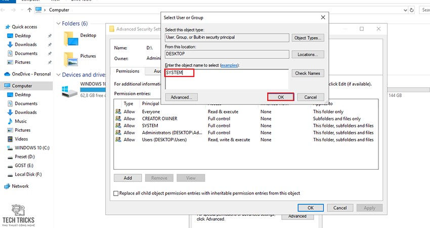Screen dimensions: 430x228
Task: Open the WINDOWS 10 drive icon
Action: (x=69, y=92)
